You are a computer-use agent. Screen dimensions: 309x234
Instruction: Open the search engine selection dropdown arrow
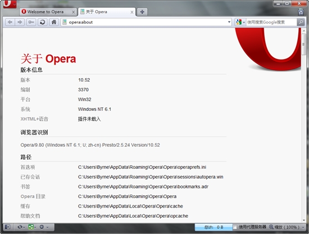tap(244, 22)
